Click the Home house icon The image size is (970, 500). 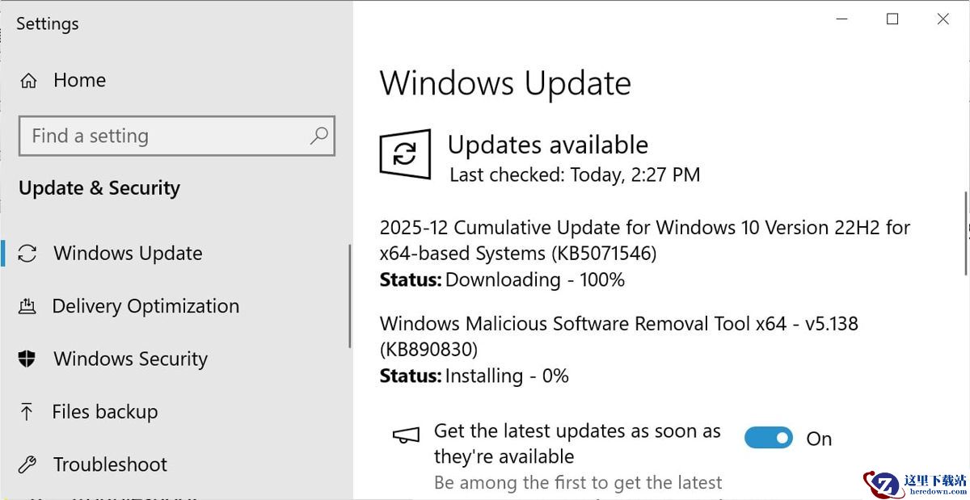point(28,81)
